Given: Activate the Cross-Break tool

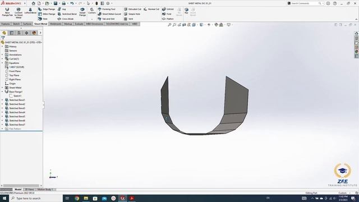Looking at the screenshot, I should point(66,19).
